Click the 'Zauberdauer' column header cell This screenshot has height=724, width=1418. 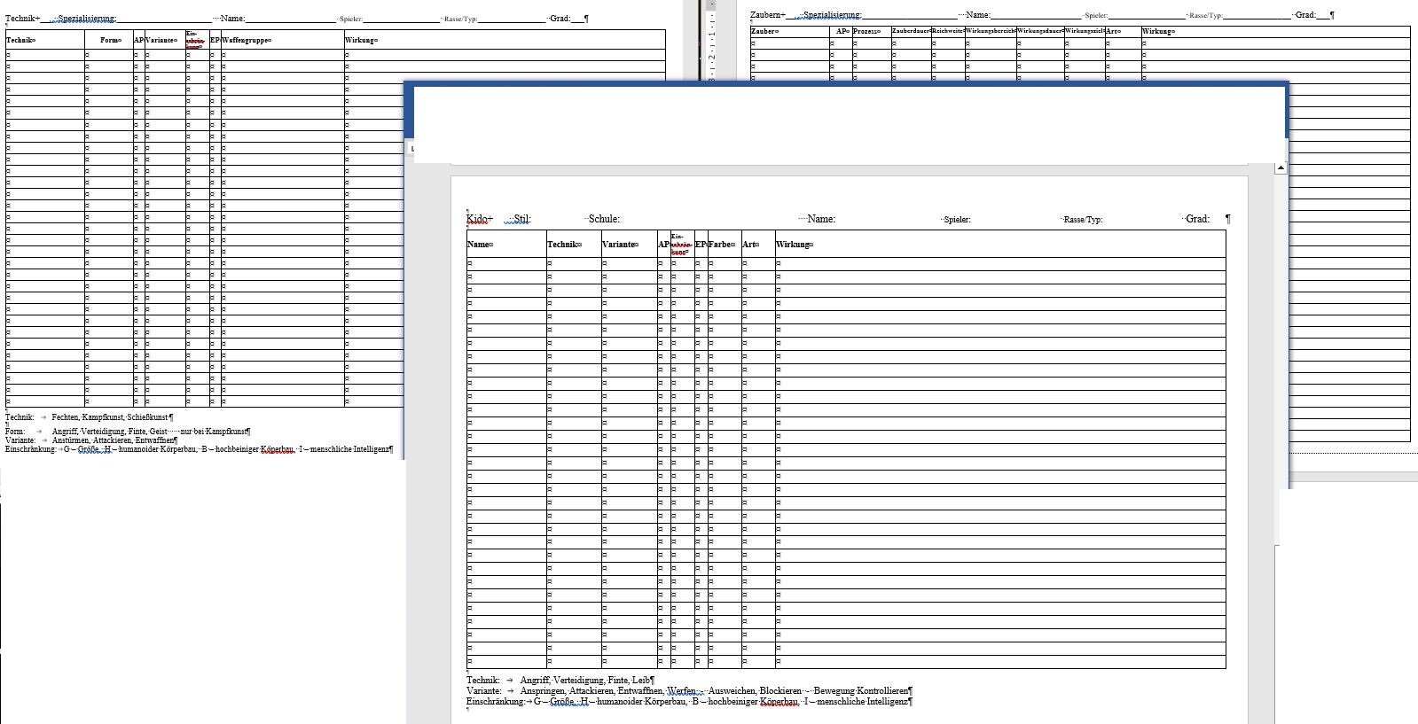click(x=910, y=31)
